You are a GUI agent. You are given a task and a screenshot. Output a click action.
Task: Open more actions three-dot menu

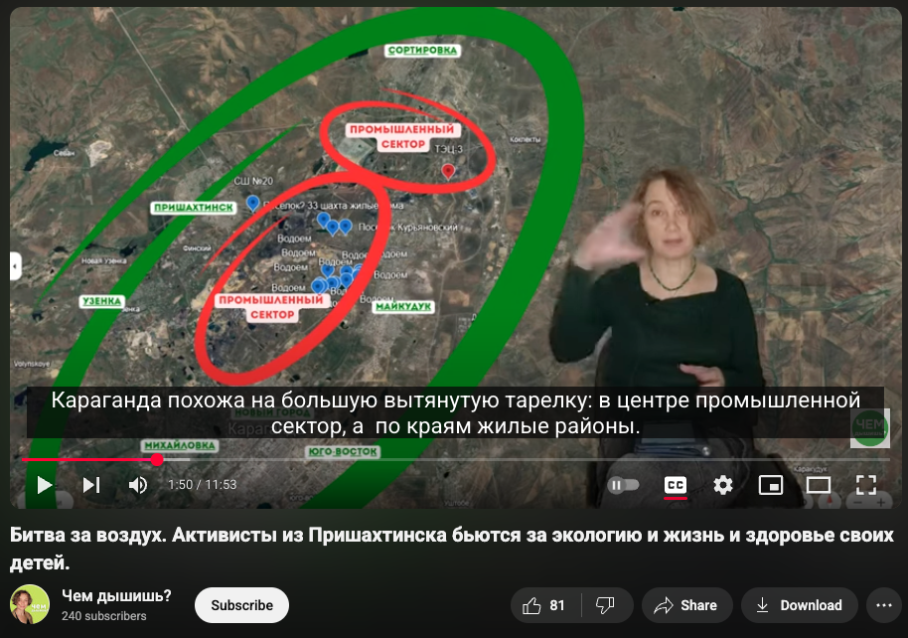coord(884,605)
